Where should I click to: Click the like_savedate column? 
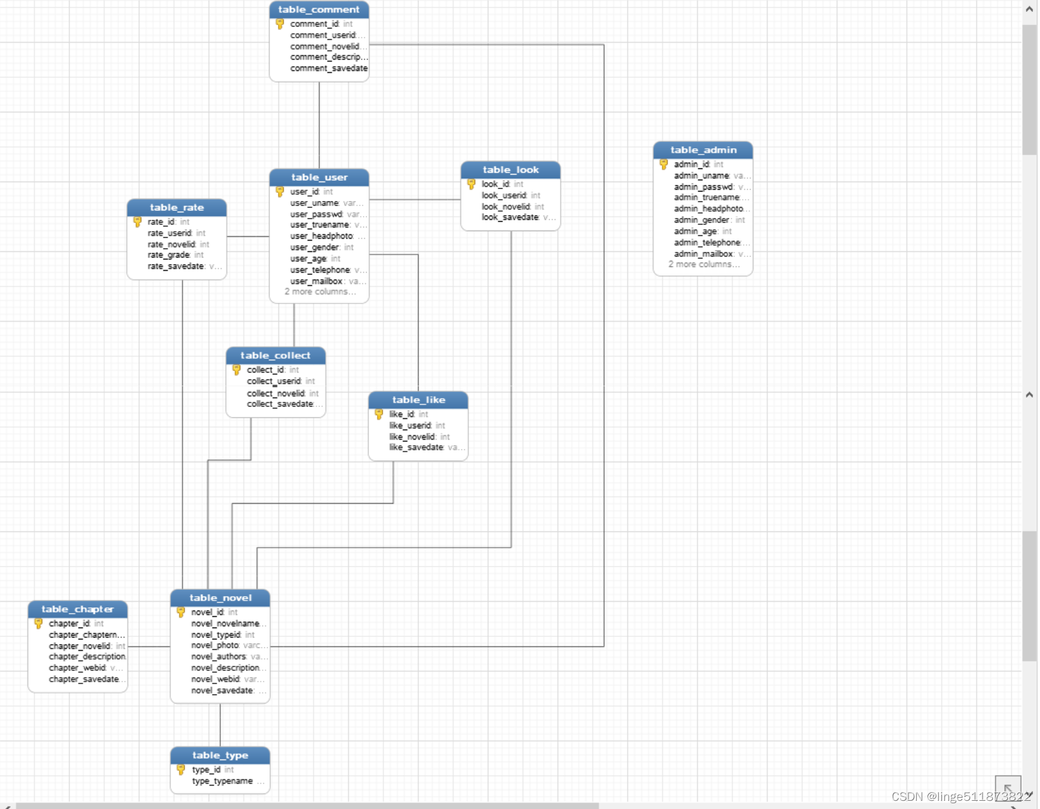(427, 447)
